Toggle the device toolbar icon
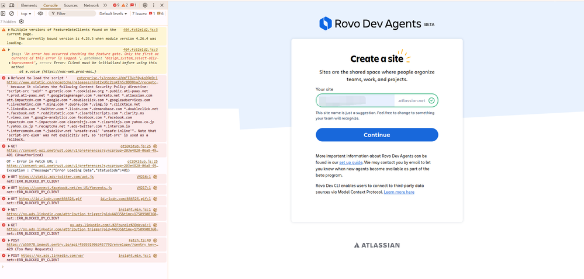Viewport: 584px width, 279px height. coord(12,5)
